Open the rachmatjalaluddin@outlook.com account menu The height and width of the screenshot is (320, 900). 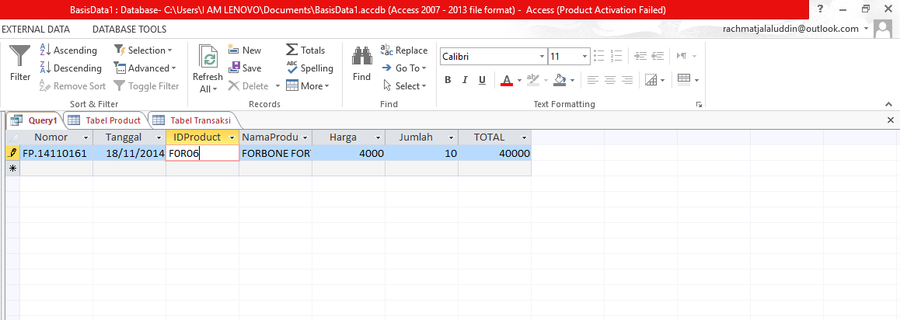(795, 29)
